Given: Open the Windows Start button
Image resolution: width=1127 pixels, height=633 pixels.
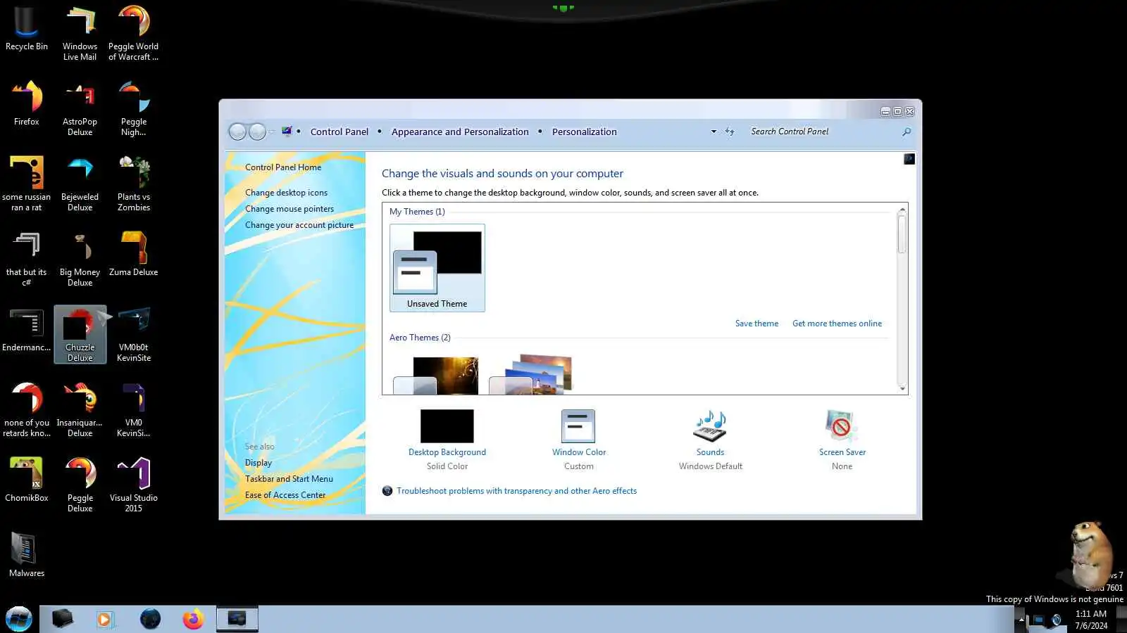Looking at the screenshot, I should tap(19, 619).
